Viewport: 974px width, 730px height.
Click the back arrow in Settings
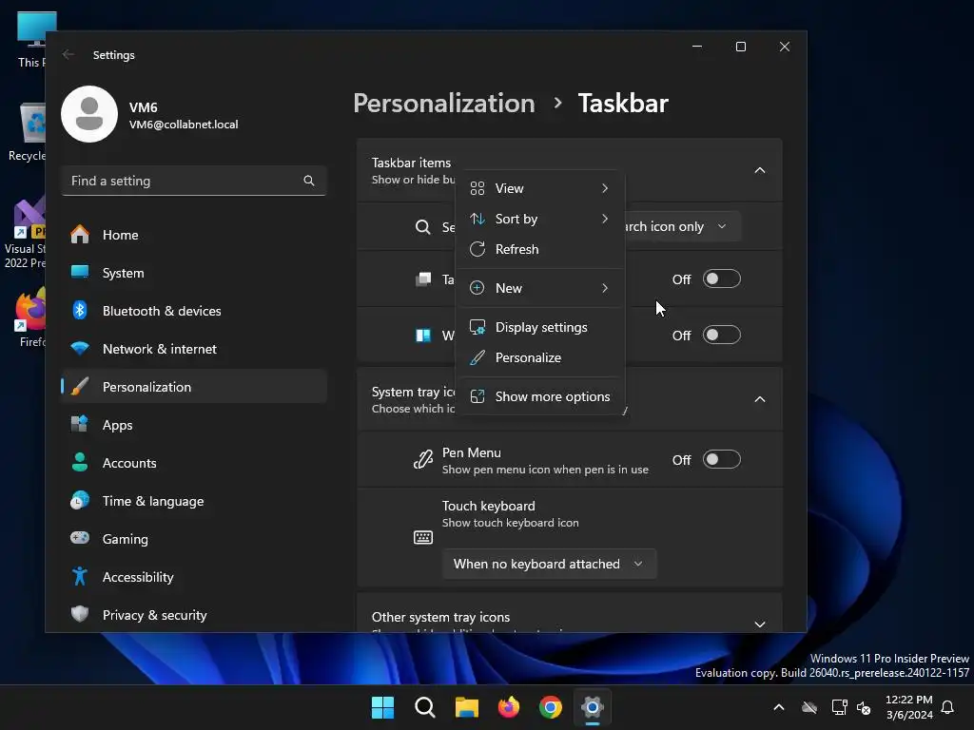click(68, 54)
